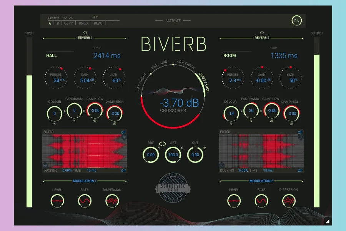The image size is (346, 231).
Task: Toggle Reverb 1 filter Off switch
Action: coord(124,132)
